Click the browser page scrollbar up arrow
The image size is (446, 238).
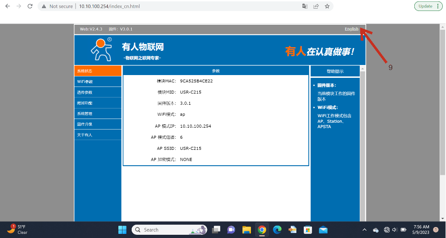click(x=443, y=27)
